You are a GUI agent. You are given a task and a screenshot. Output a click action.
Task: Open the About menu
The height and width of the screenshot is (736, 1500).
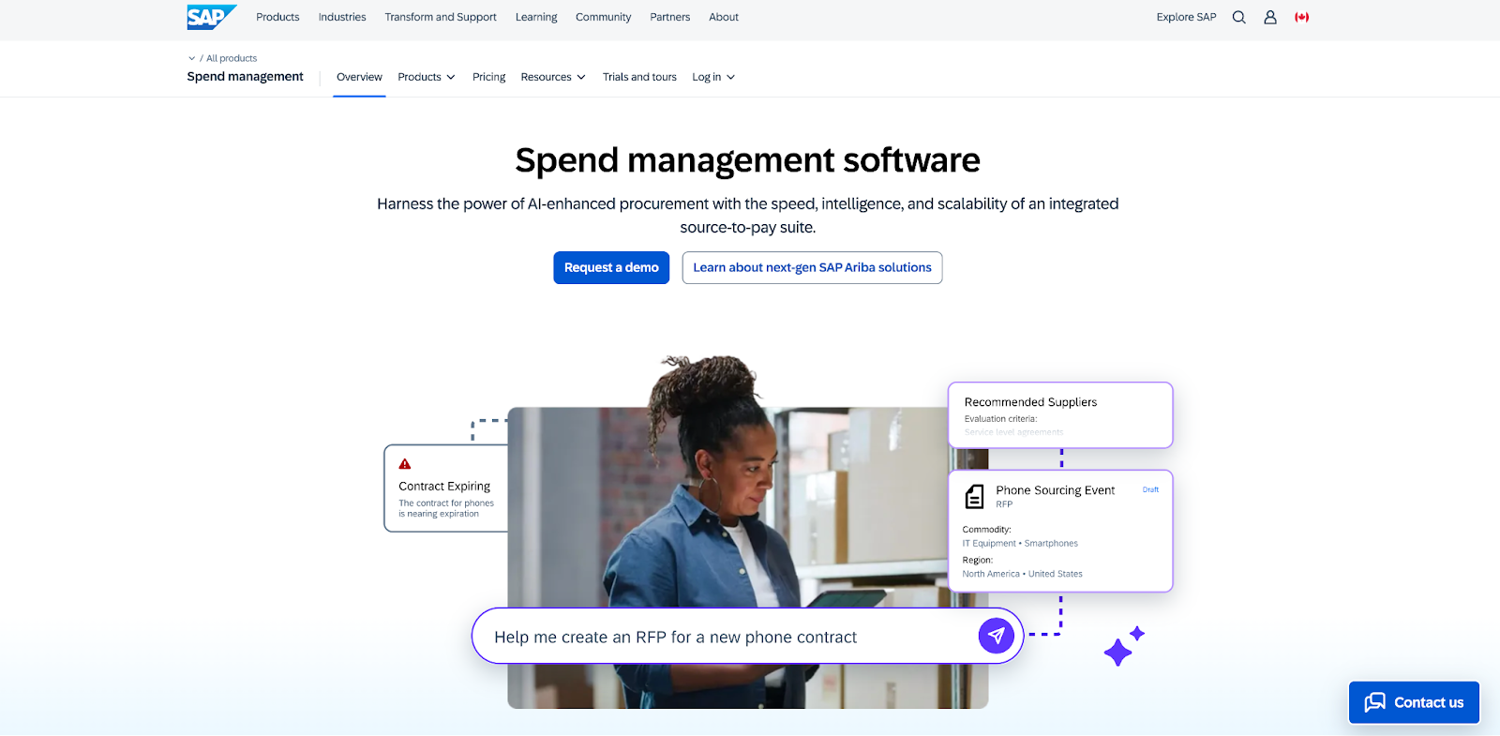click(x=724, y=17)
